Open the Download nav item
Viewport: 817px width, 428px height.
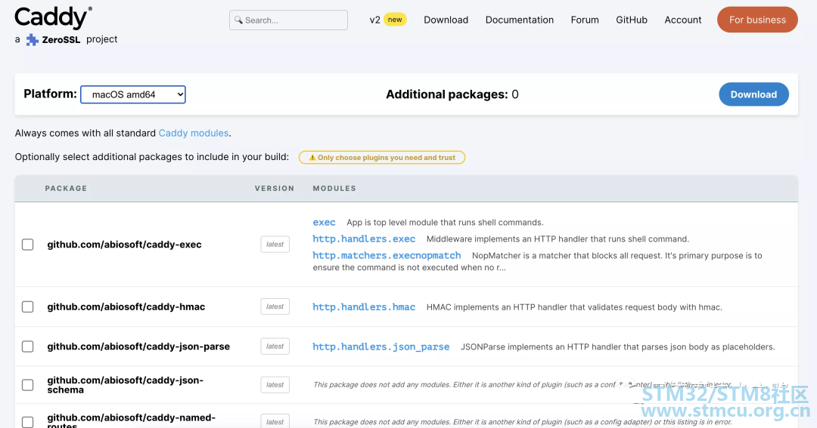[446, 20]
